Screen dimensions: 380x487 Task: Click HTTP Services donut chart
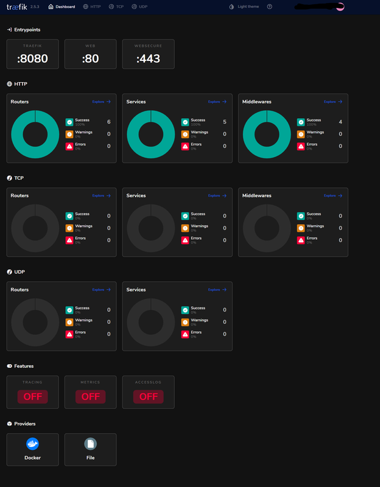point(151,134)
